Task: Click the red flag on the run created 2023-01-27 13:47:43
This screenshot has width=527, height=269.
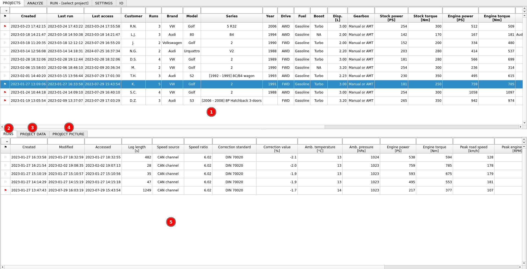Action: tap(5, 190)
